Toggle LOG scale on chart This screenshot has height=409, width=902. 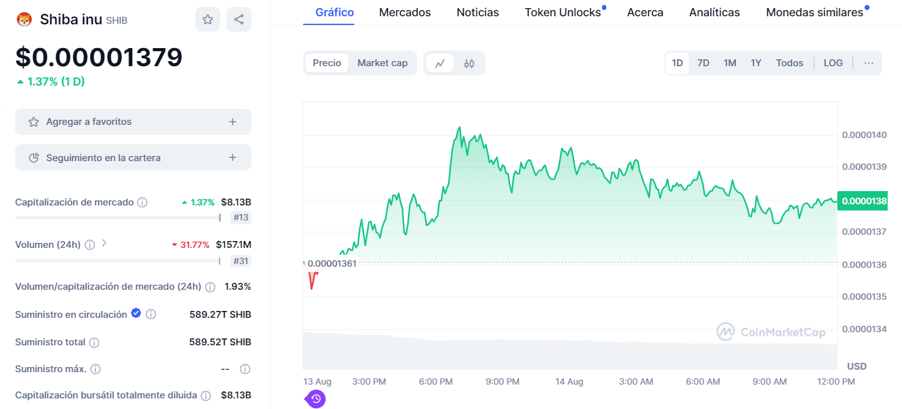(833, 63)
